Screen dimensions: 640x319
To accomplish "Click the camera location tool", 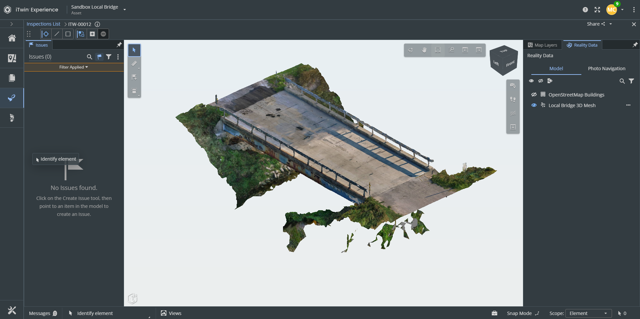I will pyautogui.click(x=513, y=86).
